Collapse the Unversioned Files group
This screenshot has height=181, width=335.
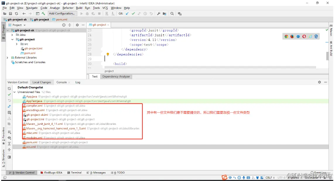coord(15,92)
